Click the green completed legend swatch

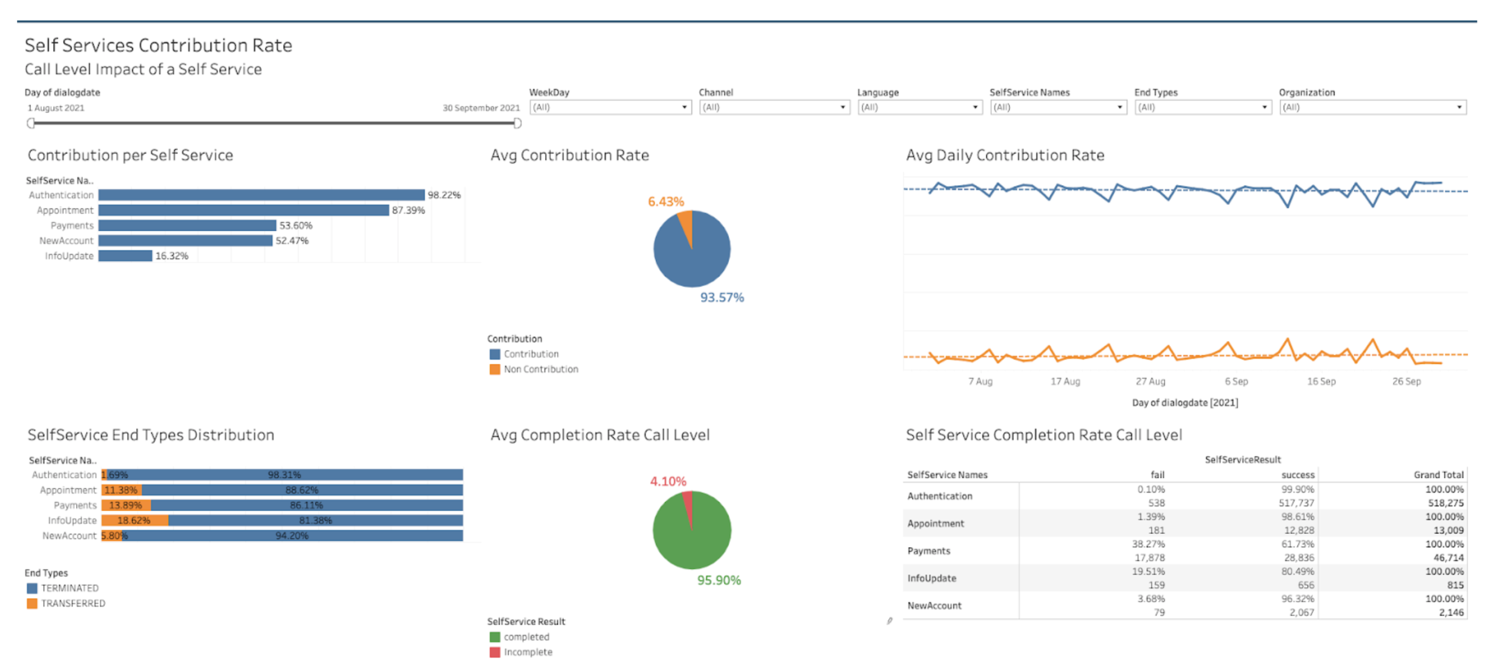tap(494, 637)
